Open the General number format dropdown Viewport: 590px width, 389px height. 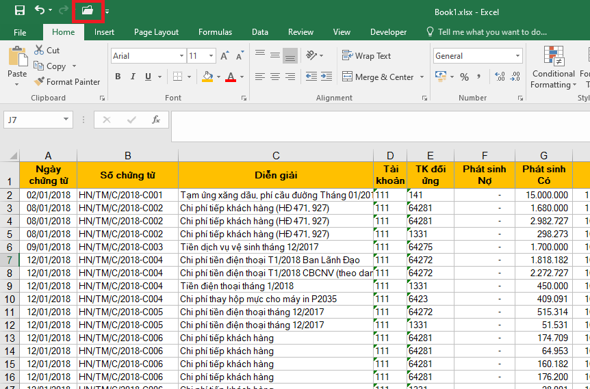517,56
